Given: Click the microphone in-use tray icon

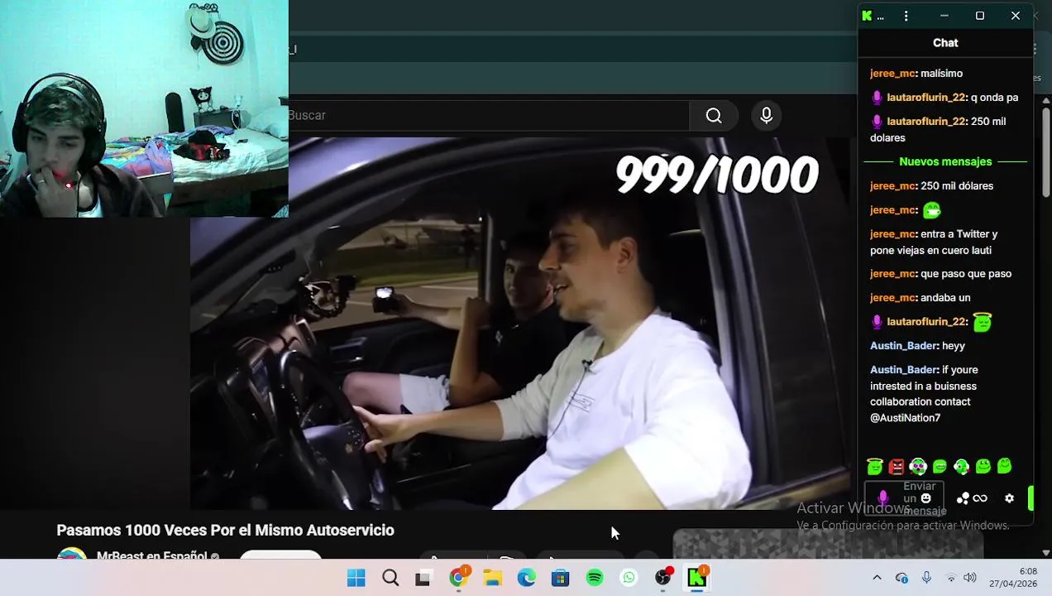Looking at the screenshot, I should click(x=926, y=578).
